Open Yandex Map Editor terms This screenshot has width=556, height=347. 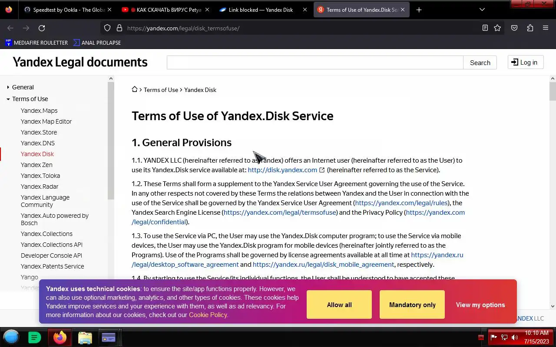(46, 121)
